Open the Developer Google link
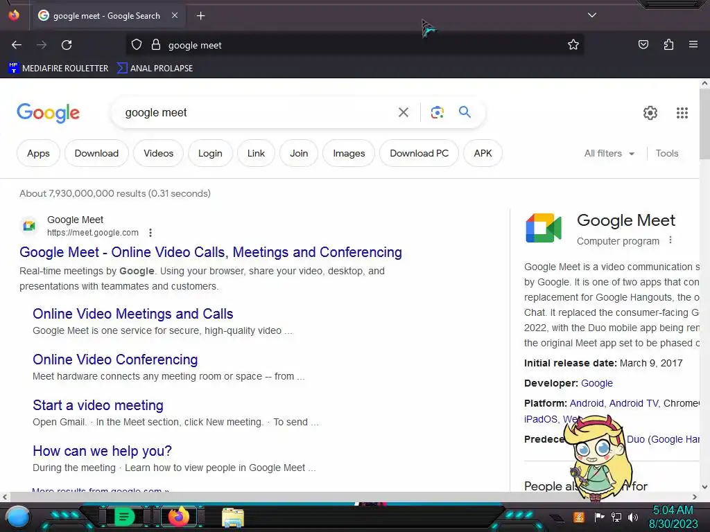 click(596, 383)
